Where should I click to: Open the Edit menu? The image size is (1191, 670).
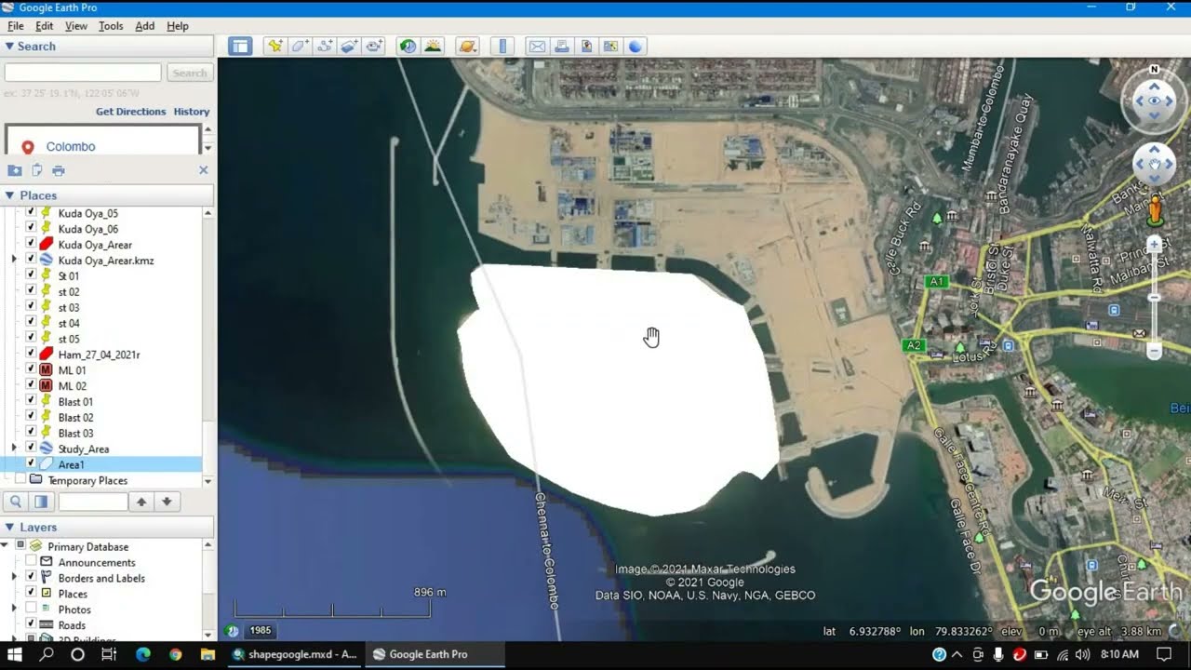click(45, 26)
